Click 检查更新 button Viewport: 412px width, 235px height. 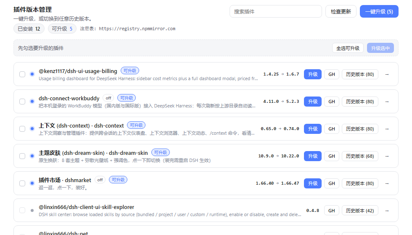tap(341, 12)
